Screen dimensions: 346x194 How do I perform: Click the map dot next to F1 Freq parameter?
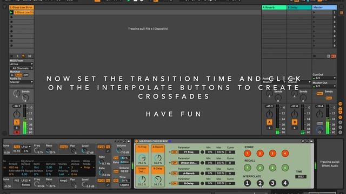pos(202,152)
